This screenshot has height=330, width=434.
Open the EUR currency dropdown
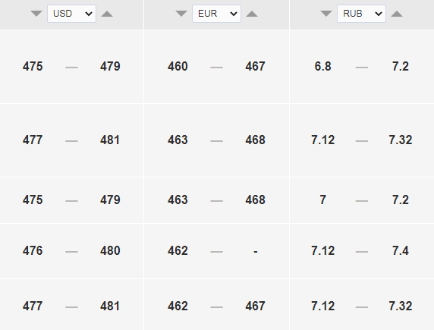[x=216, y=14]
